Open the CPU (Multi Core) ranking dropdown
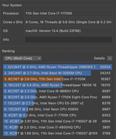The image size is (116, 139). 22,58
